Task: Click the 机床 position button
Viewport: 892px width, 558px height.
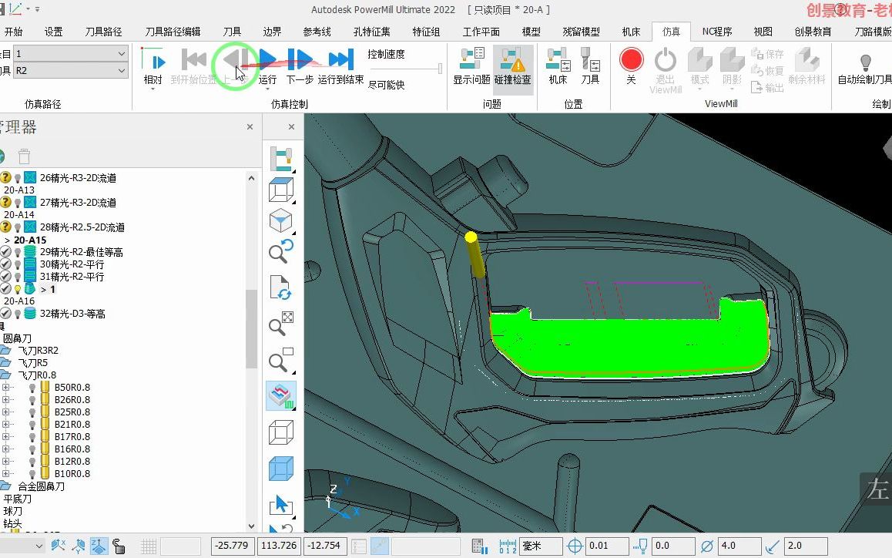Action: [558, 66]
